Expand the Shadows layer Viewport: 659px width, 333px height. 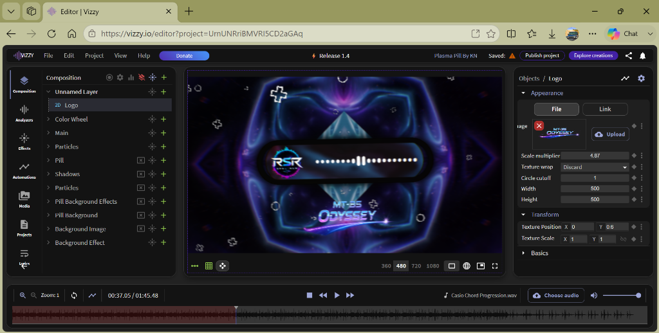(48, 174)
